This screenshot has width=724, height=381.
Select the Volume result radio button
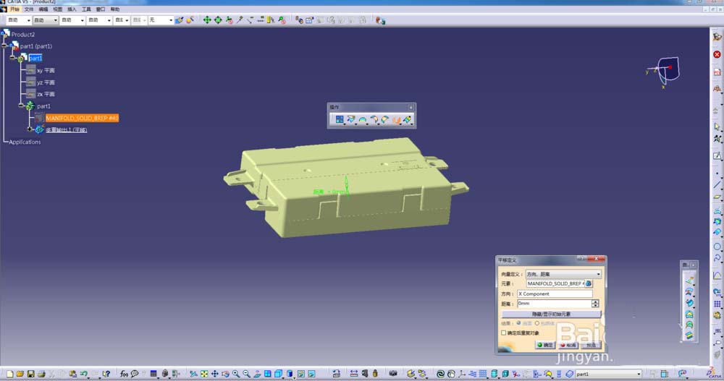pyautogui.click(x=537, y=323)
